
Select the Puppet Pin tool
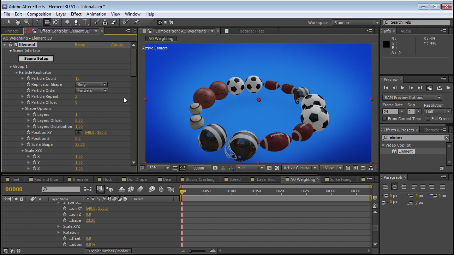tap(137, 22)
